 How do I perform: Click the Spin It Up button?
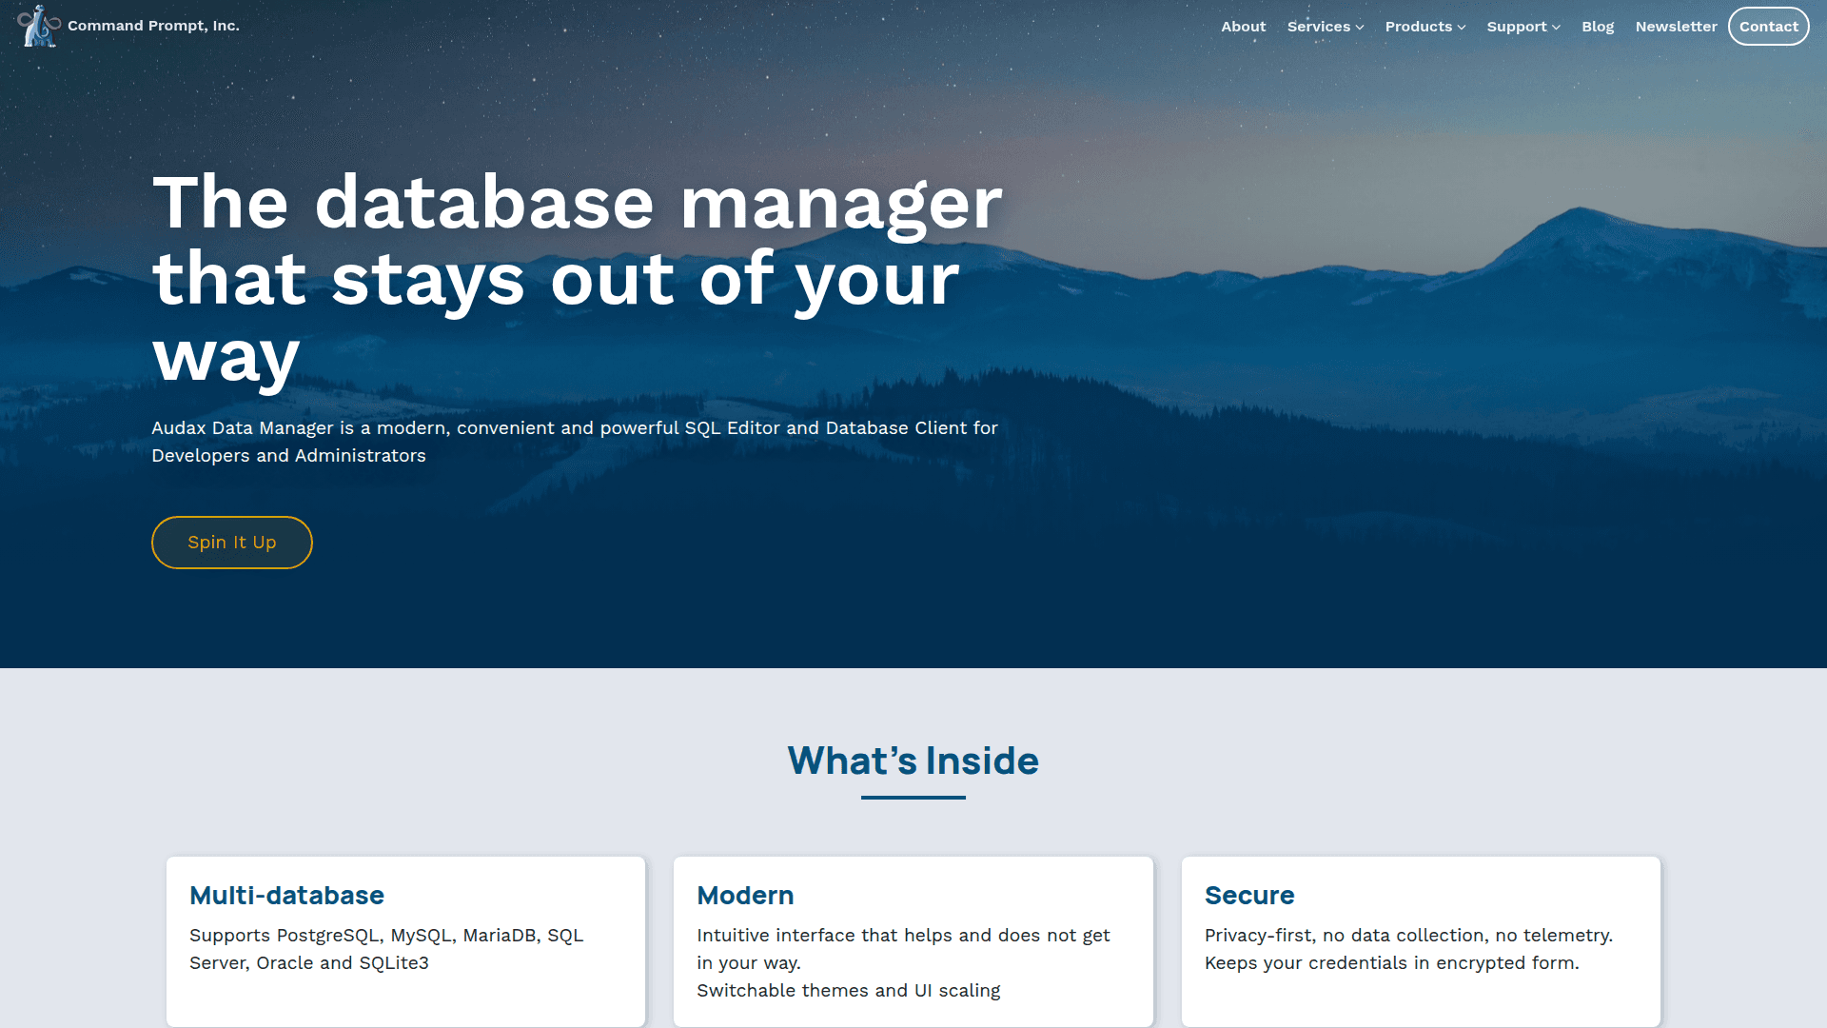pyautogui.click(x=232, y=543)
